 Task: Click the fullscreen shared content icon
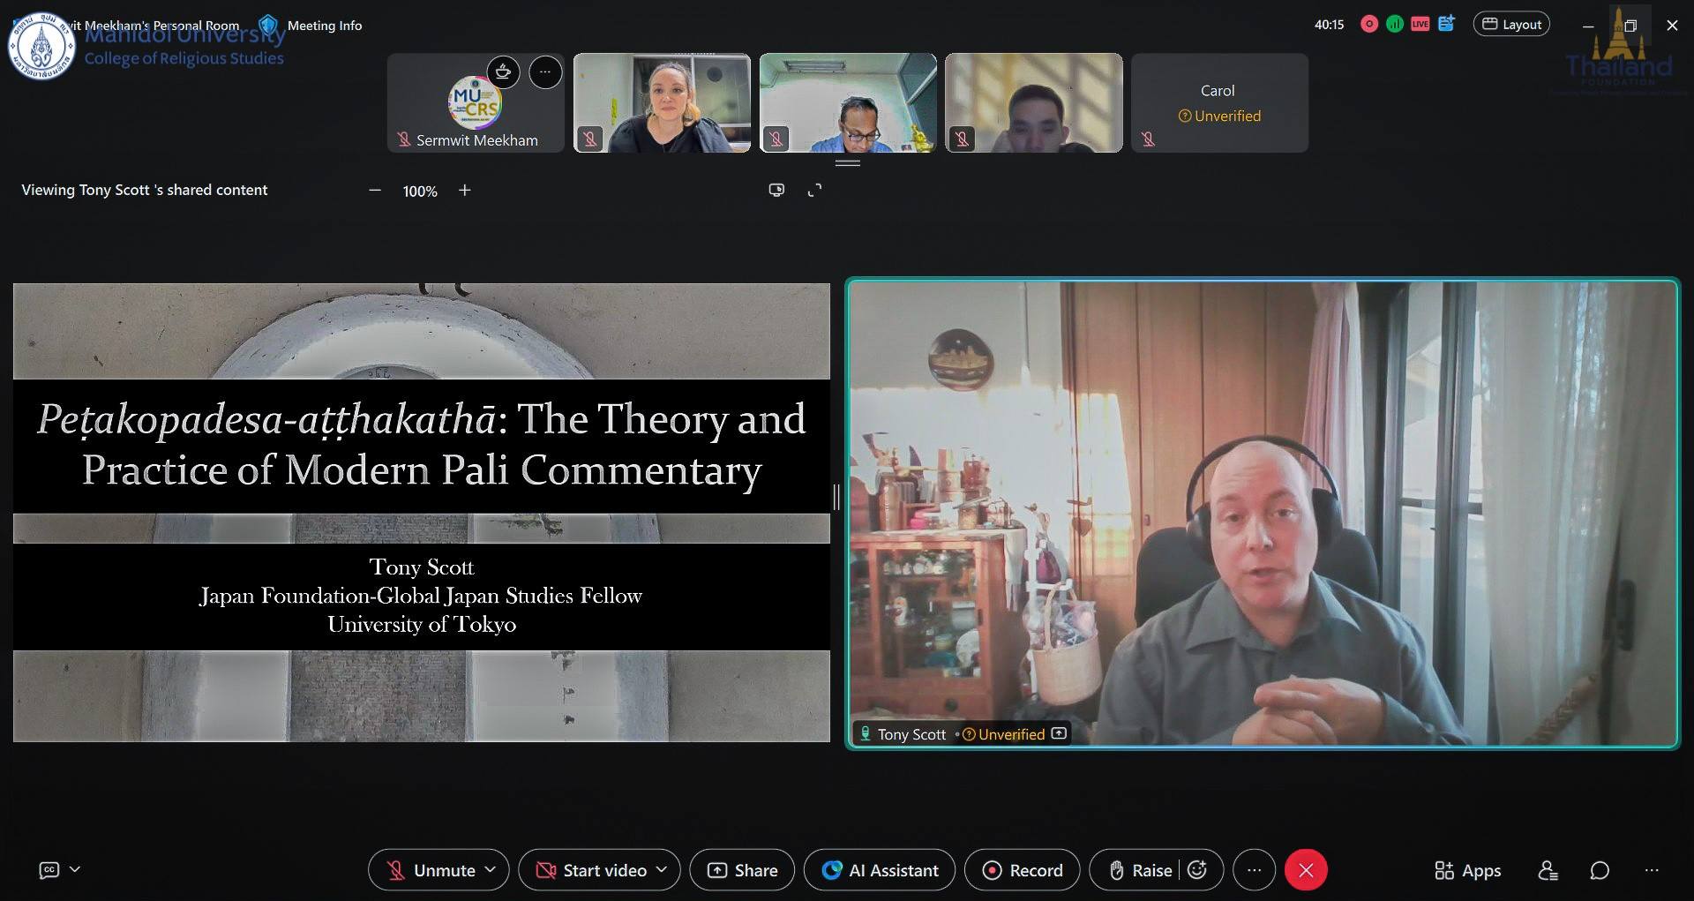point(814,190)
